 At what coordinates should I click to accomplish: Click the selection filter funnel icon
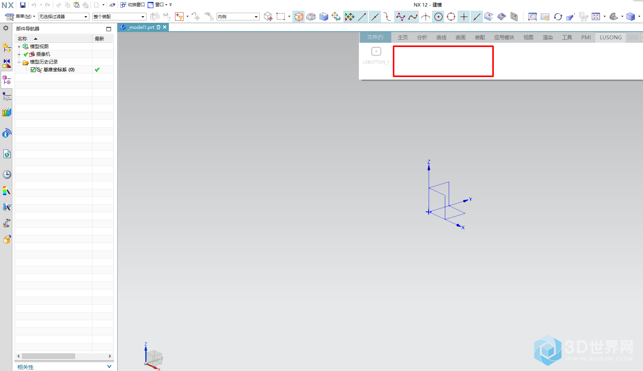(179, 17)
